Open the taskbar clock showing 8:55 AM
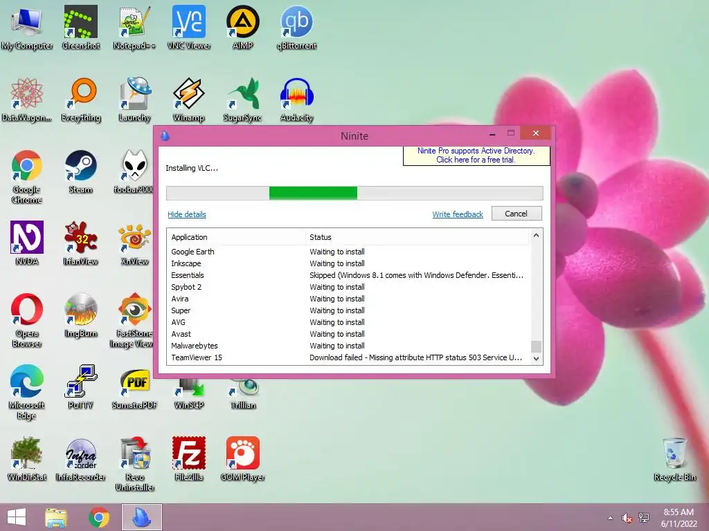The image size is (709, 531). tap(679, 518)
